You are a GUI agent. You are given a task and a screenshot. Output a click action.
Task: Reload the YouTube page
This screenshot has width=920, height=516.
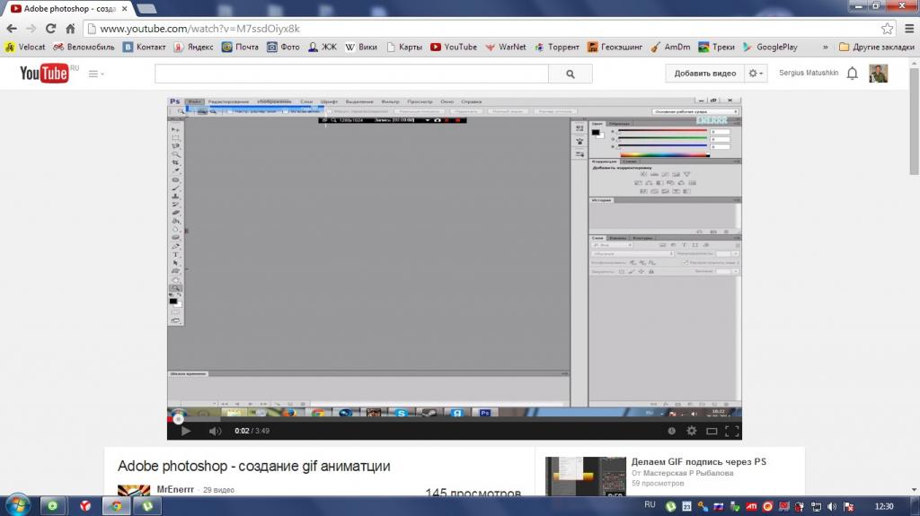pos(51,29)
